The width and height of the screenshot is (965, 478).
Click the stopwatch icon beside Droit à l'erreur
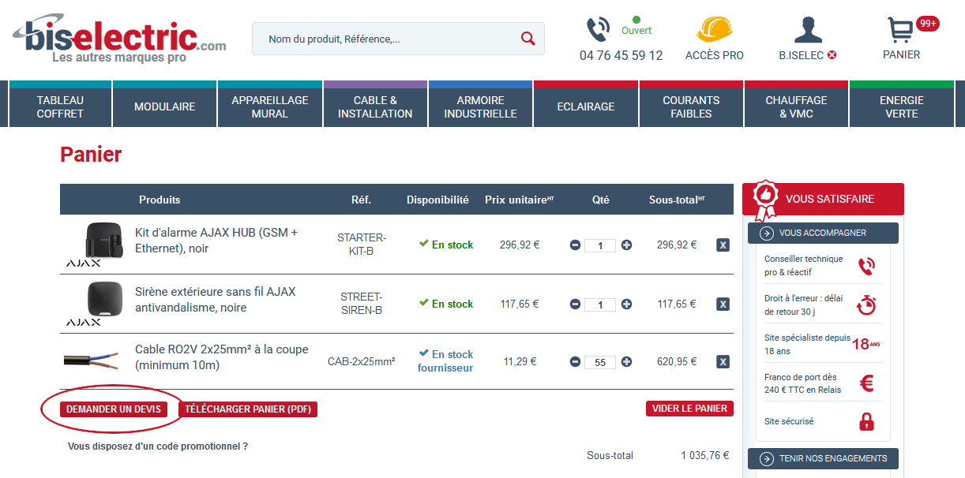(x=866, y=304)
